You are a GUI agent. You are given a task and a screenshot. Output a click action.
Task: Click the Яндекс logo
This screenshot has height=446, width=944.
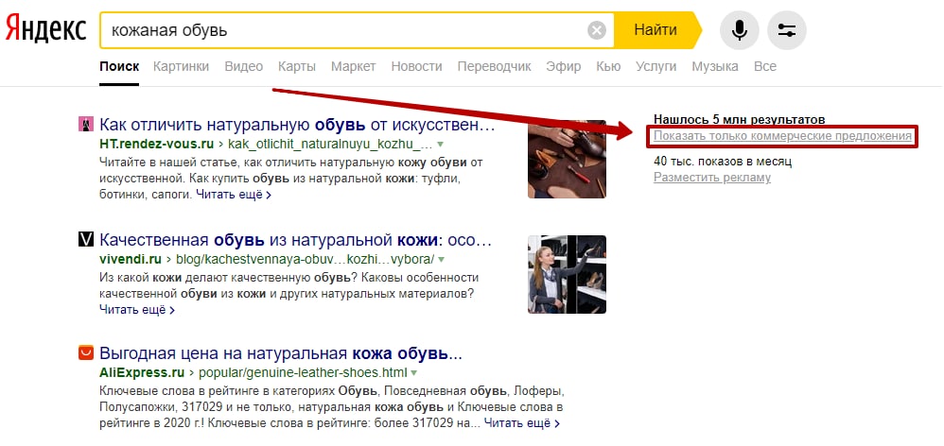tap(45, 29)
